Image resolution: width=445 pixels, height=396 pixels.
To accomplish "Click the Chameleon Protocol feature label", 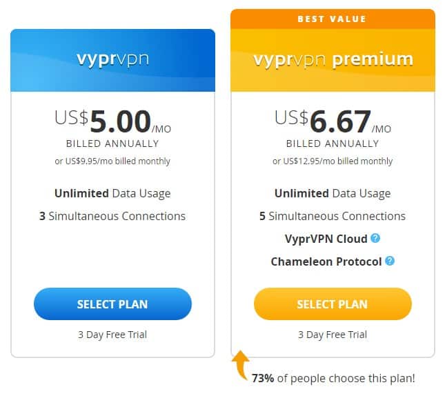I will coord(326,261).
